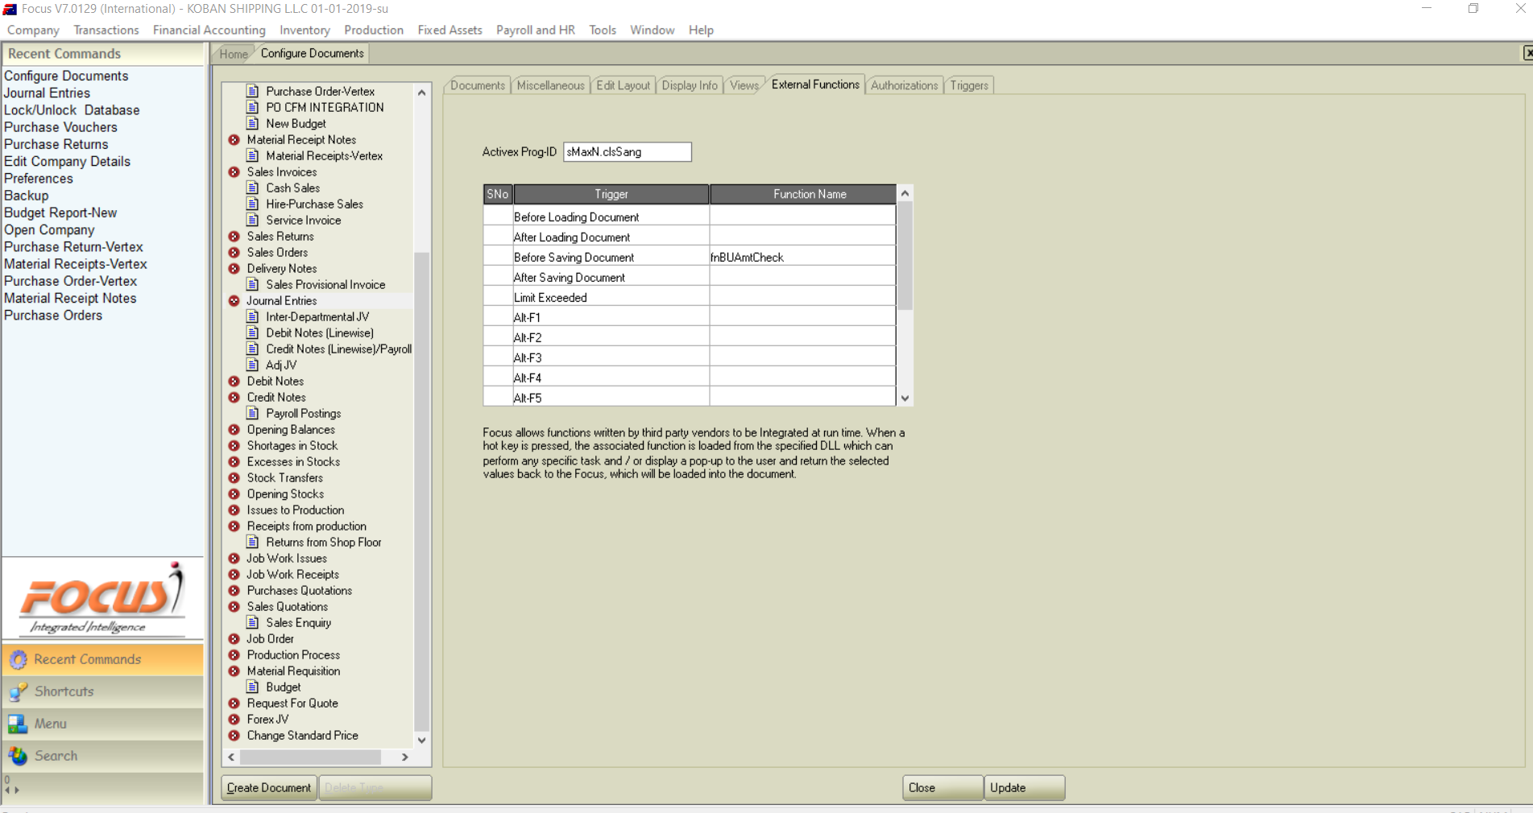Click the Recent Commands panel icon
The width and height of the screenshot is (1533, 813).
coord(18,659)
